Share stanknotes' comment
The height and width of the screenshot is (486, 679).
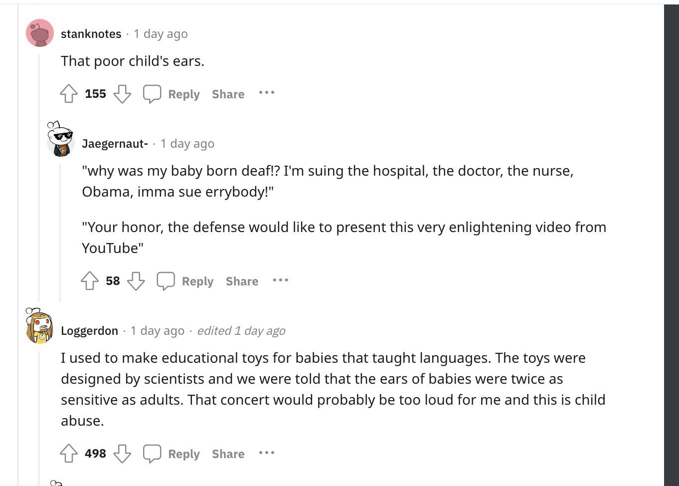pyautogui.click(x=228, y=94)
